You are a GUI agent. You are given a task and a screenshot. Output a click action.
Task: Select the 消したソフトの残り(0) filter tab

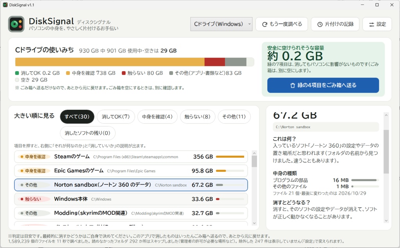(x=87, y=133)
